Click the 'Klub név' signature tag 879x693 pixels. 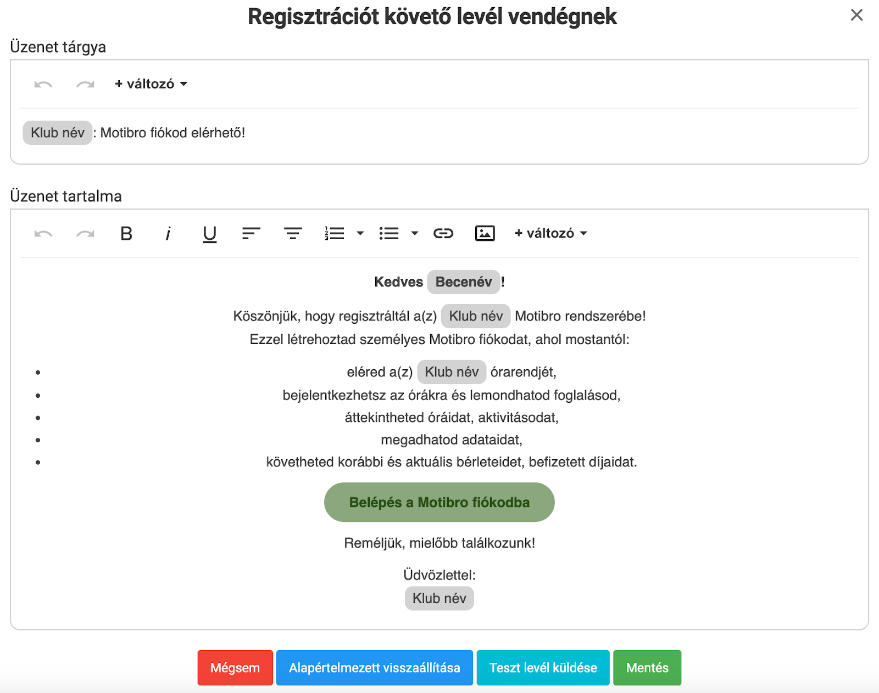pyautogui.click(x=439, y=598)
